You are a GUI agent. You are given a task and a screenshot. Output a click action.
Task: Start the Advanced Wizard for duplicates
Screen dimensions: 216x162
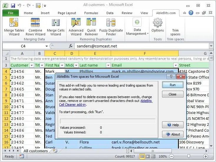(x=76, y=27)
